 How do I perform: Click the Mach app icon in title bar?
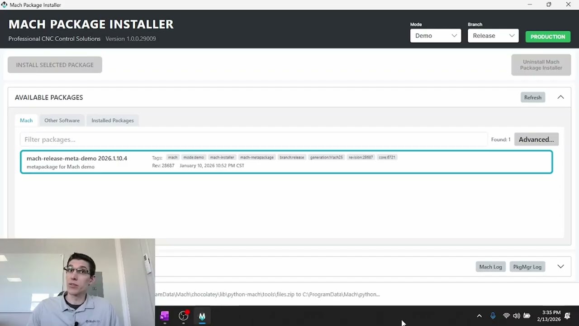[x=5, y=5]
